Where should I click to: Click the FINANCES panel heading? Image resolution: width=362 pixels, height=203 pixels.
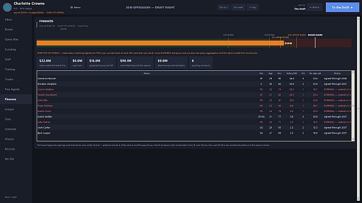pyautogui.click(x=46, y=21)
